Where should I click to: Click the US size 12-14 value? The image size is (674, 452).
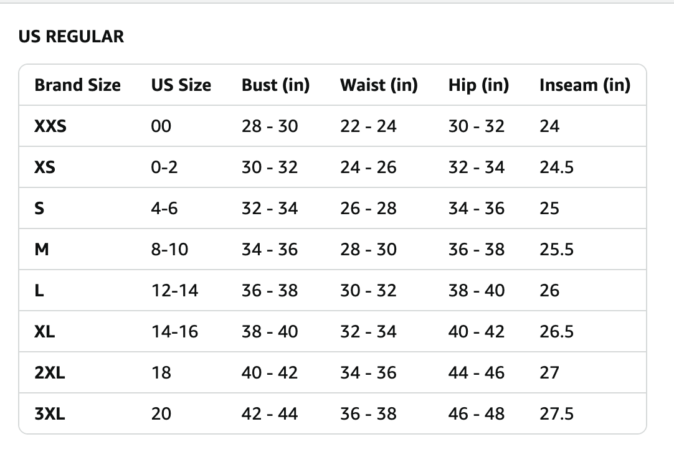click(x=174, y=291)
